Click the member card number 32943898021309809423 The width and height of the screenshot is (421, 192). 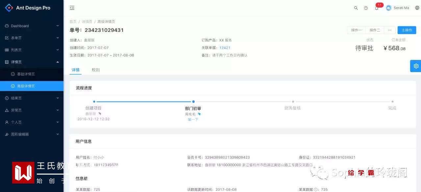(227, 158)
